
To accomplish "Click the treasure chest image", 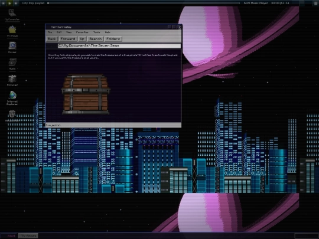I will [86, 94].
